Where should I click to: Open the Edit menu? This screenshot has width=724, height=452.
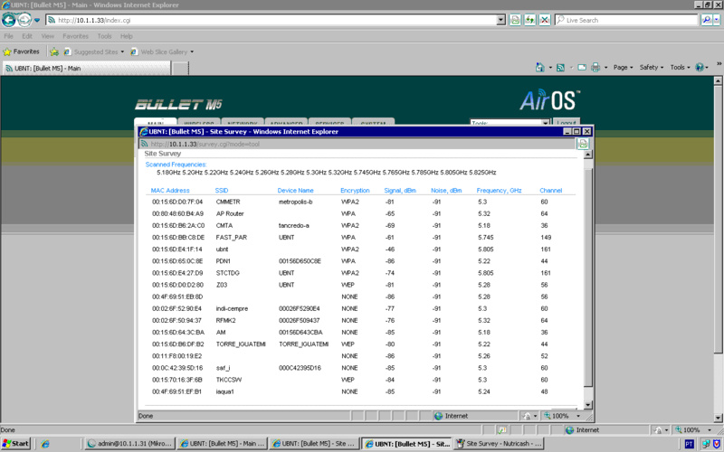pos(27,36)
